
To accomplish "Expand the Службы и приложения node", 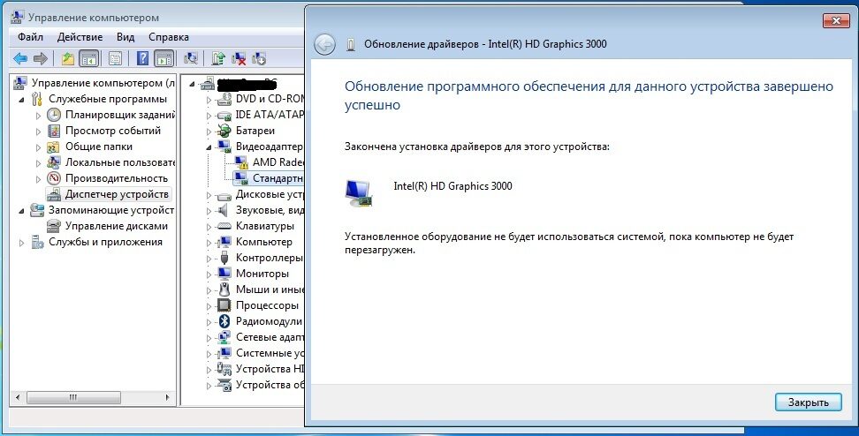I will 22,242.
